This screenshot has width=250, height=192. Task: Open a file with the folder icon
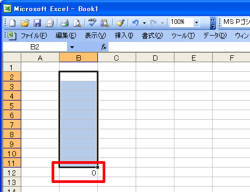click(25, 23)
